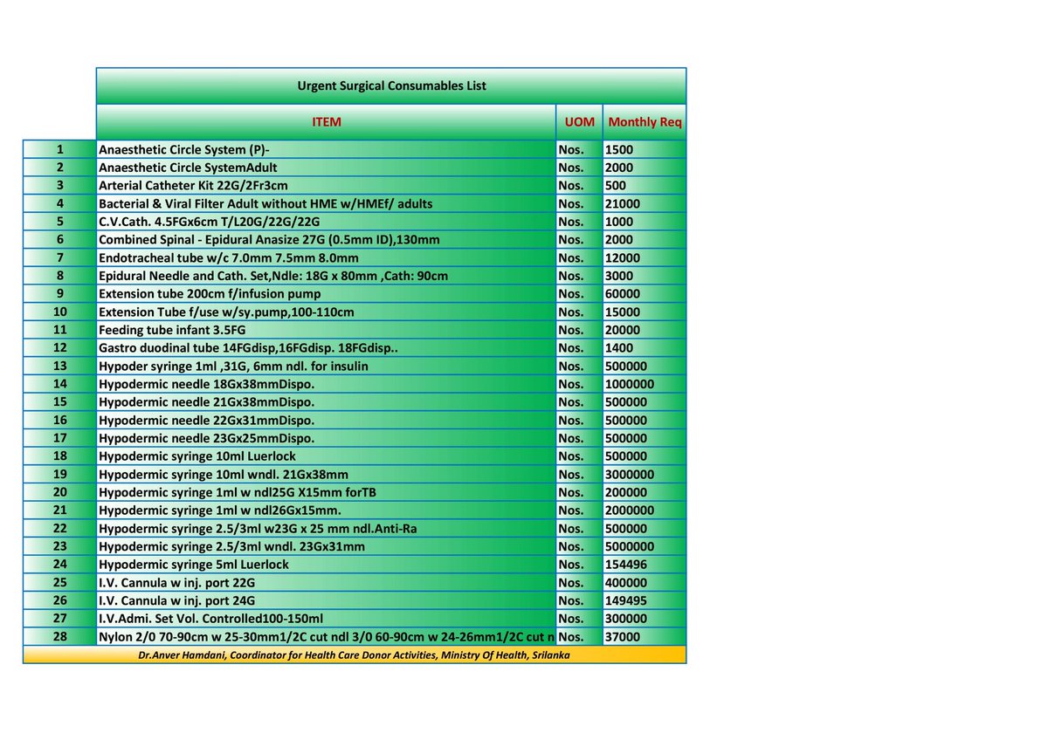Select 'Hypodermic syringe 2.5/3ml wndl. 23Gx31mm'
This screenshot has width=1048, height=740.
(x=232, y=547)
